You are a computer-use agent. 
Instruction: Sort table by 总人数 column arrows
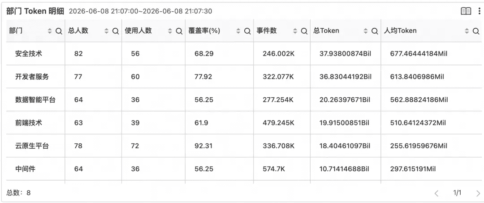pyautogui.click(x=107, y=31)
